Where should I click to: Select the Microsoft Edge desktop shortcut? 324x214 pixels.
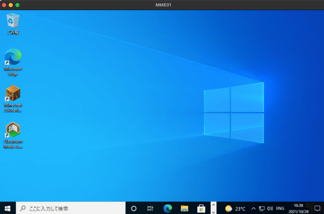pos(13,62)
